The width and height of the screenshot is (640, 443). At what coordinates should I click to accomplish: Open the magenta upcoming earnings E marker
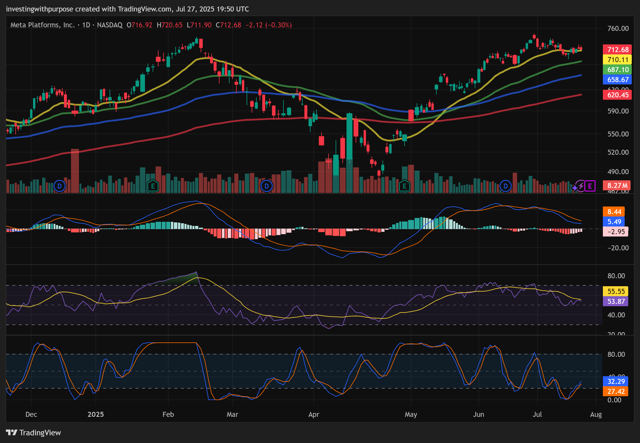click(x=590, y=186)
